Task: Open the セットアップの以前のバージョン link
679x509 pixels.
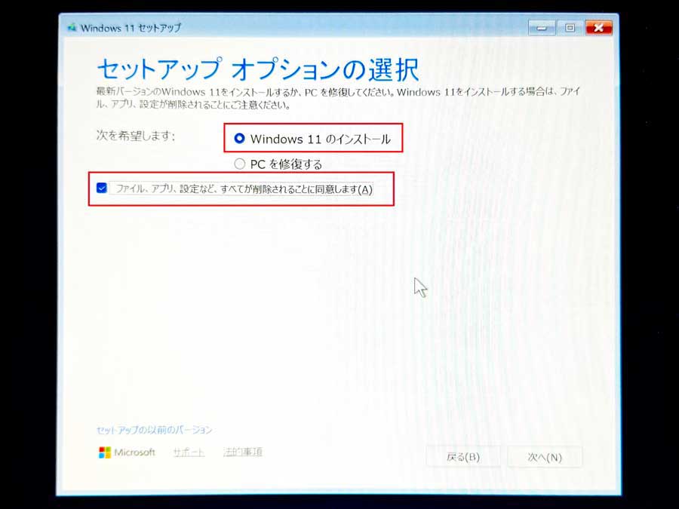Action: (x=155, y=430)
